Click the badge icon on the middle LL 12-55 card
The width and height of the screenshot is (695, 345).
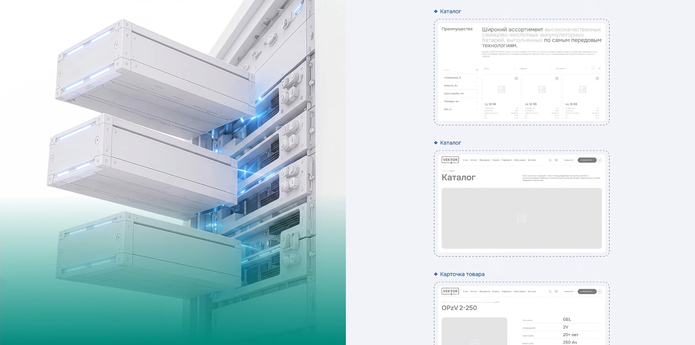tap(557, 78)
